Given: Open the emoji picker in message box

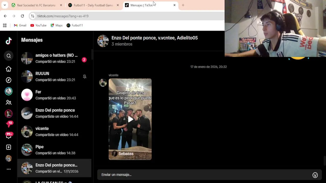Looking at the screenshot, I should pyautogui.click(x=315, y=175).
